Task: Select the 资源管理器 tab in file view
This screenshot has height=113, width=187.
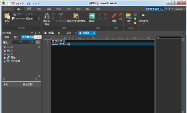Action: tap(28, 37)
